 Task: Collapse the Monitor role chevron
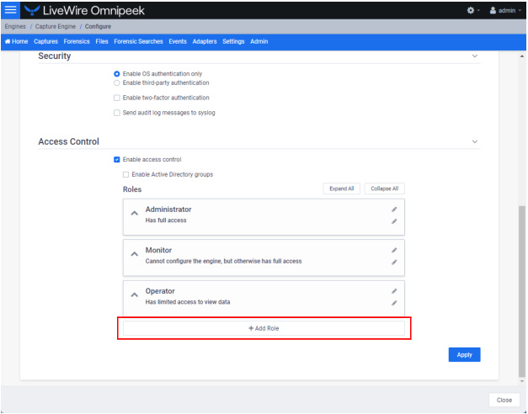[135, 254]
